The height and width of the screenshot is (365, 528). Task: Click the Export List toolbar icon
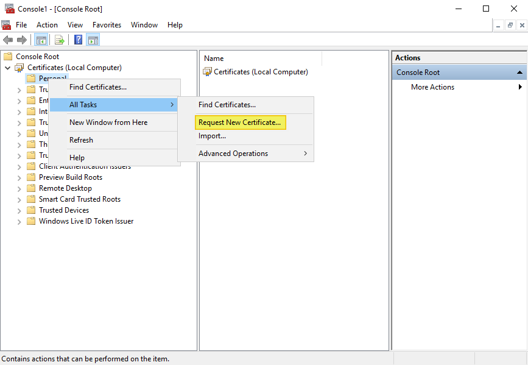click(x=60, y=40)
